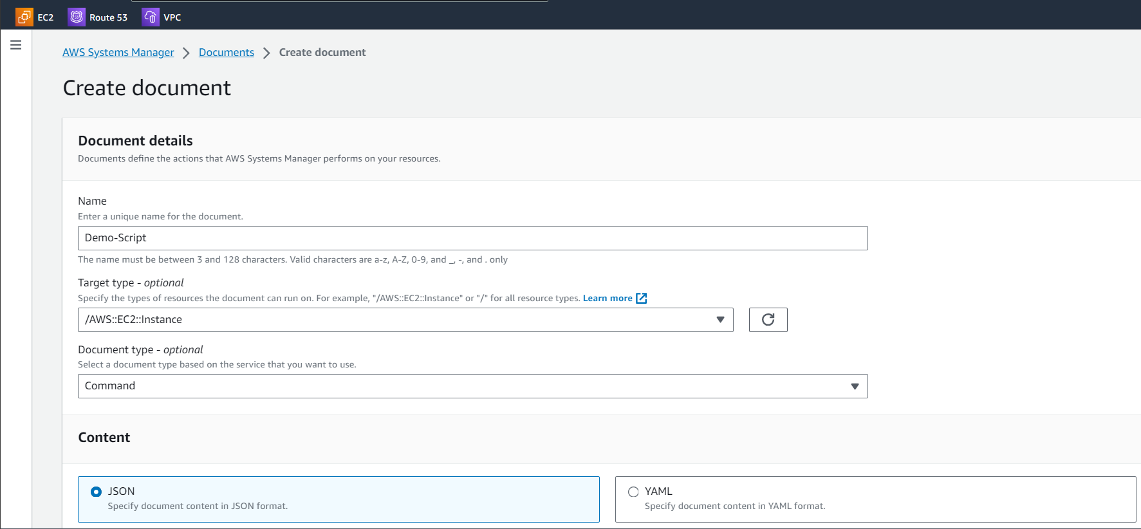
Task: Click the VPC service icon
Action: (151, 17)
